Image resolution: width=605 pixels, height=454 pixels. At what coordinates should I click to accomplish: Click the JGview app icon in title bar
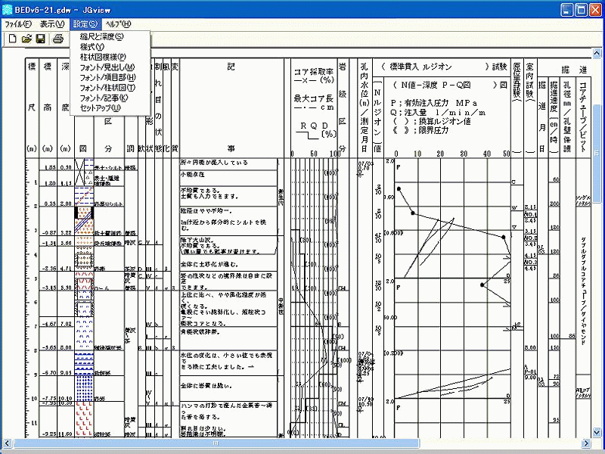[x=8, y=9]
